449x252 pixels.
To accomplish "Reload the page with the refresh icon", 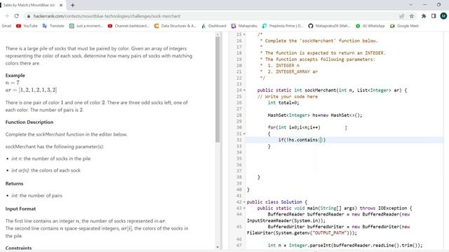I will pyautogui.click(x=16, y=16).
